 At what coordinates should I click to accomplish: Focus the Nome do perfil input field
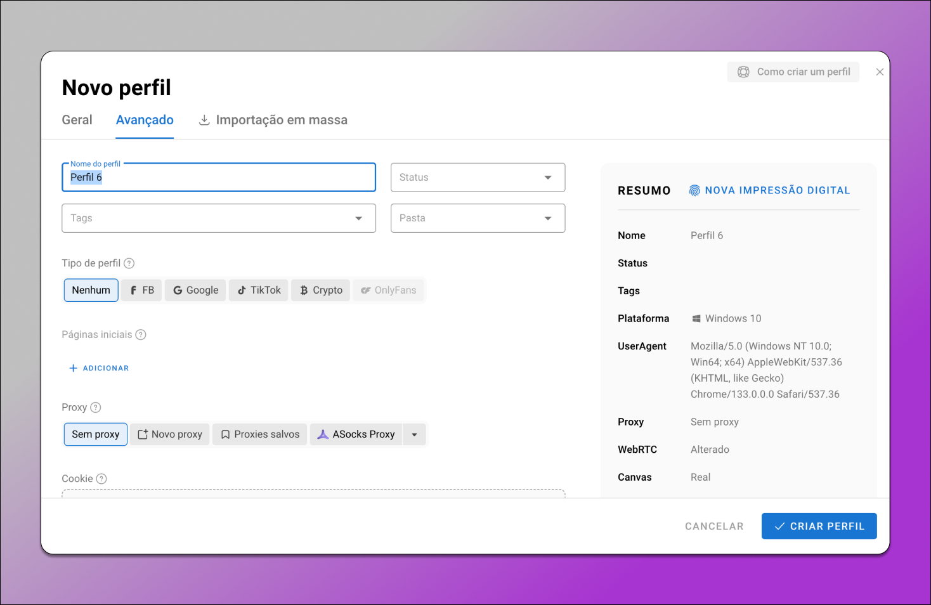tap(219, 178)
